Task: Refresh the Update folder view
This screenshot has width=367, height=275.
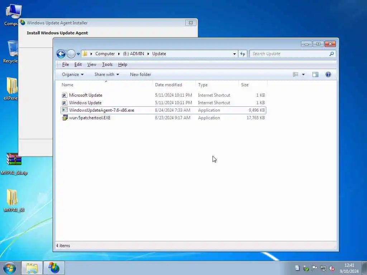Action: [243, 54]
